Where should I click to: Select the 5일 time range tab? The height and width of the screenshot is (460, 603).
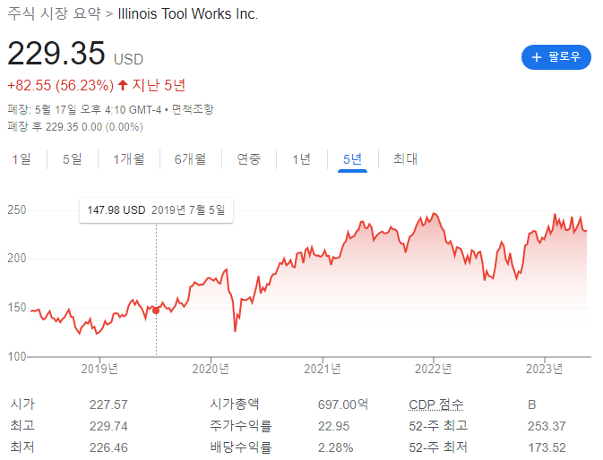pos(73,158)
